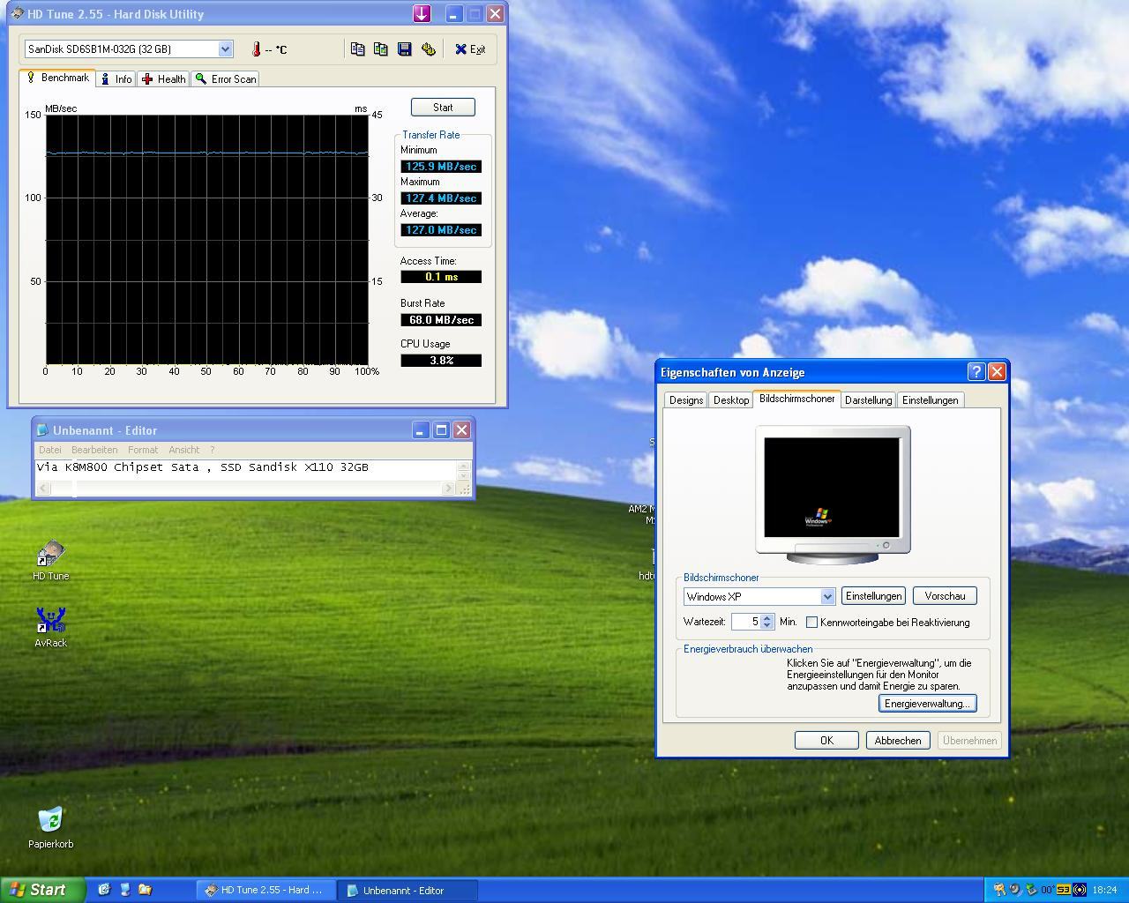
Task: Switch to Info tab in HD Tune
Action: point(116,78)
